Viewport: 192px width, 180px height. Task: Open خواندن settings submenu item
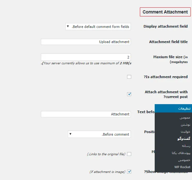(x=185, y=132)
